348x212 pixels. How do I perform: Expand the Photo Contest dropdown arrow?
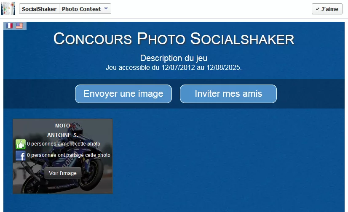[x=106, y=9]
